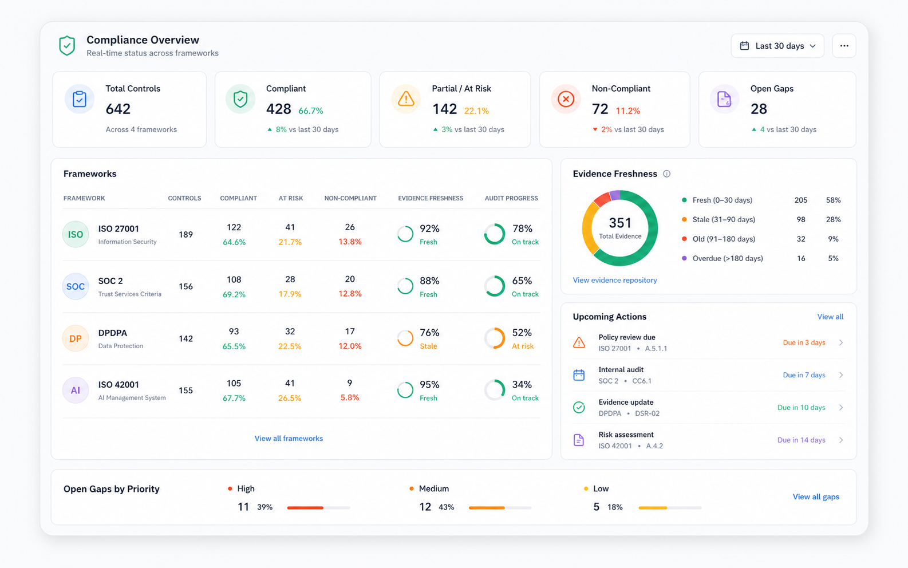Click the Compliant shield check icon
The width and height of the screenshot is (908, 568).
240,99
